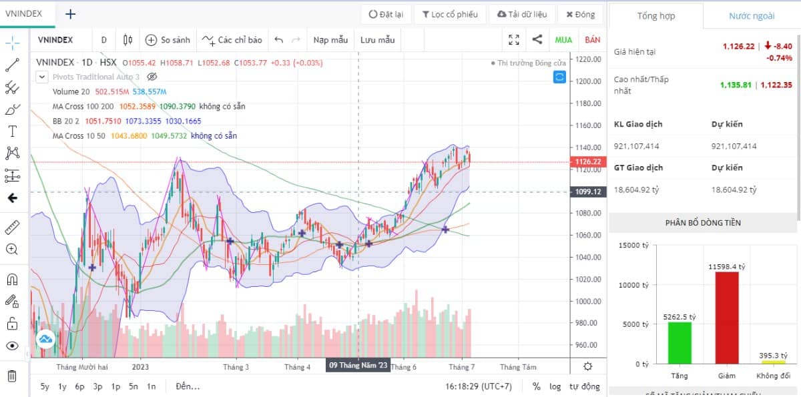Toggle magnet mode for drawings
This screenshot has width=801, height=397.
coord(12,280)
